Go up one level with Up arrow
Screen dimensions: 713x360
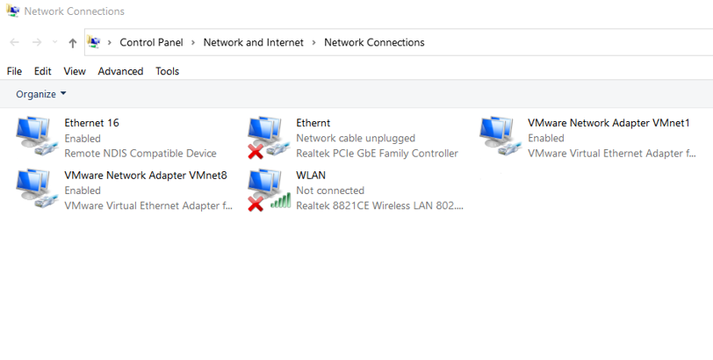click(72, 42)
